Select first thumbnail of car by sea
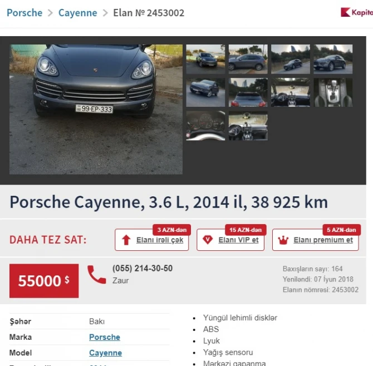 (x=205, y=59)
